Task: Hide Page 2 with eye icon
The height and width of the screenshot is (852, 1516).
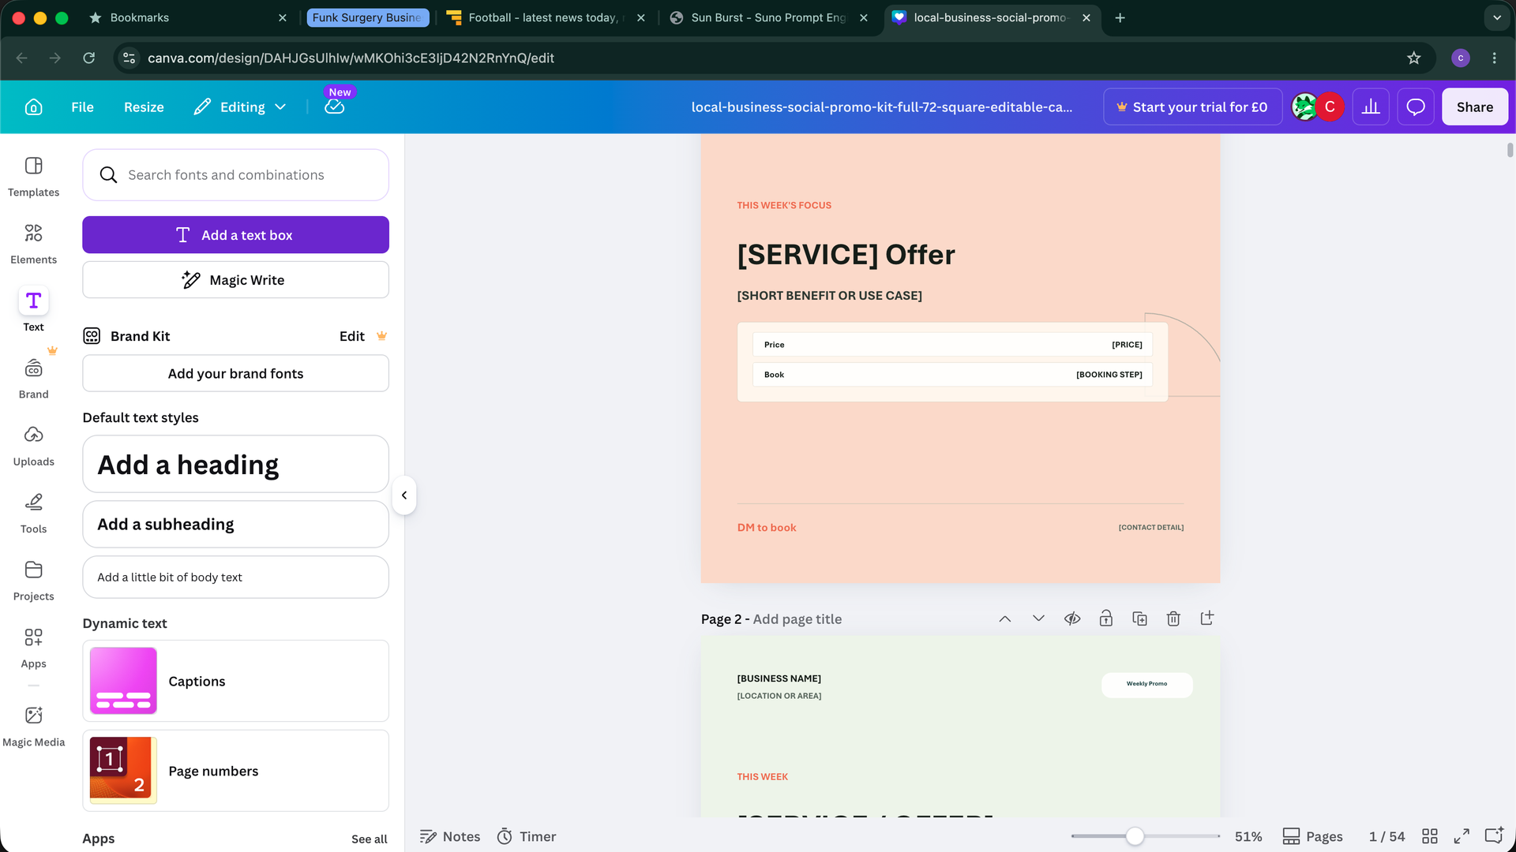Action: [x=1072, y=619]
